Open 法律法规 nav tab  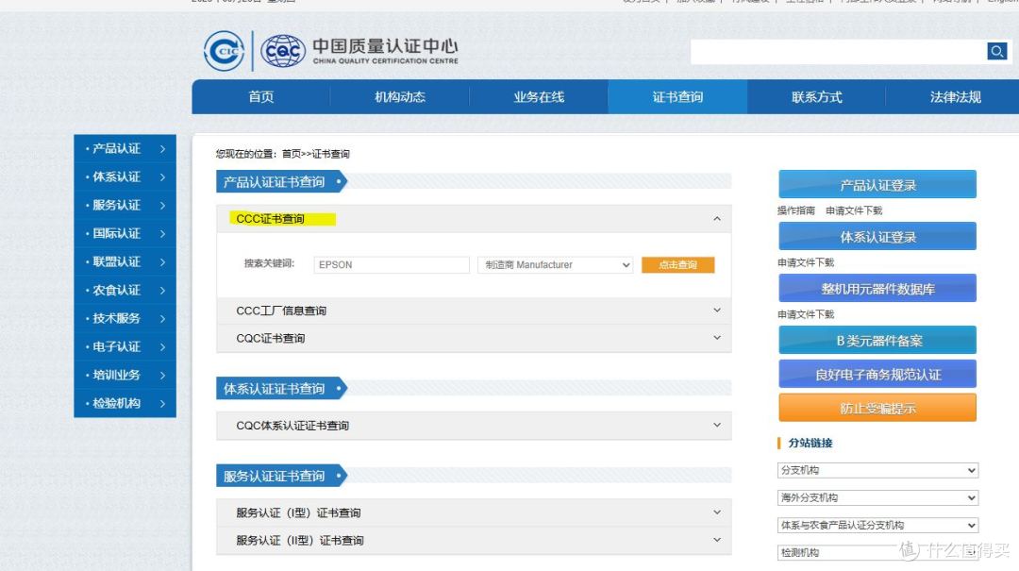click(x=955, y=97)
